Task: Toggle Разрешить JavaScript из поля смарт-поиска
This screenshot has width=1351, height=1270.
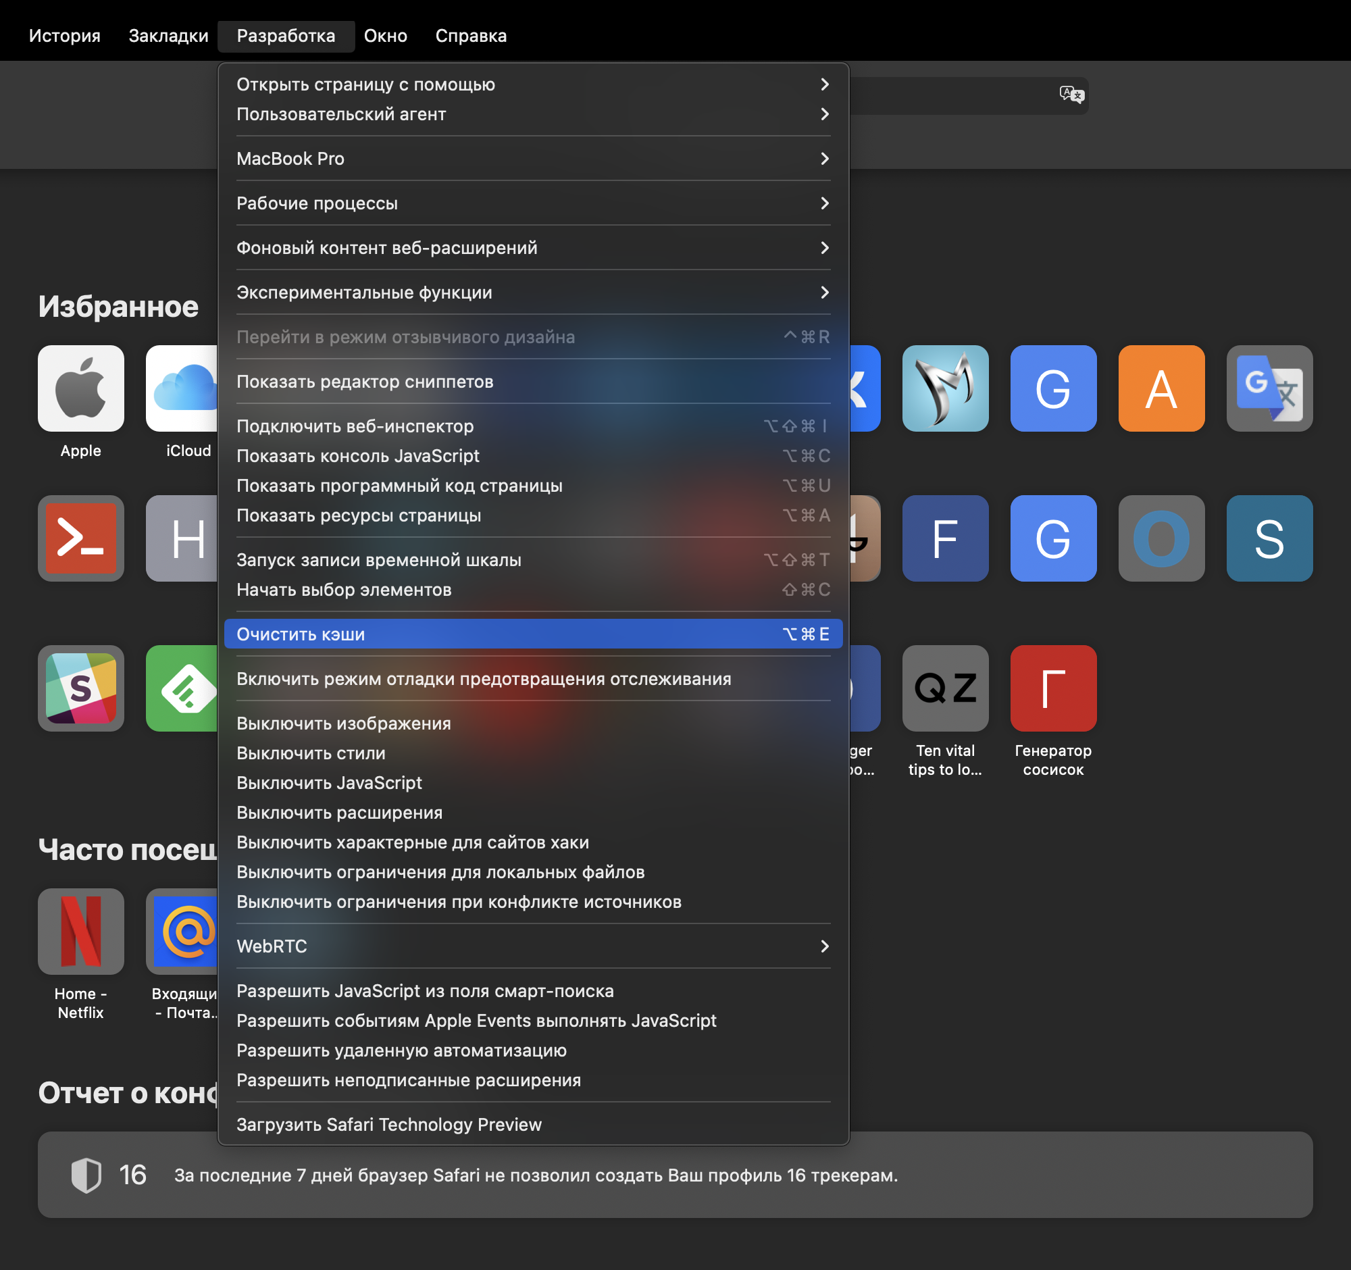Action: coord(534,992)
